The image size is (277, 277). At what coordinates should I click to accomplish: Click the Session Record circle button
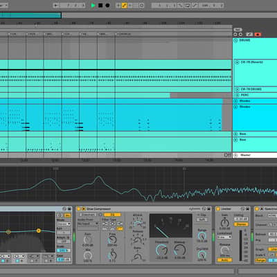coord(142,6)
